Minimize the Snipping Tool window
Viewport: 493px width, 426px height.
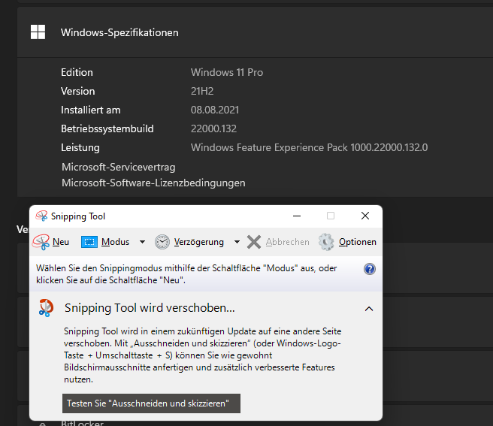pos(297,216)
